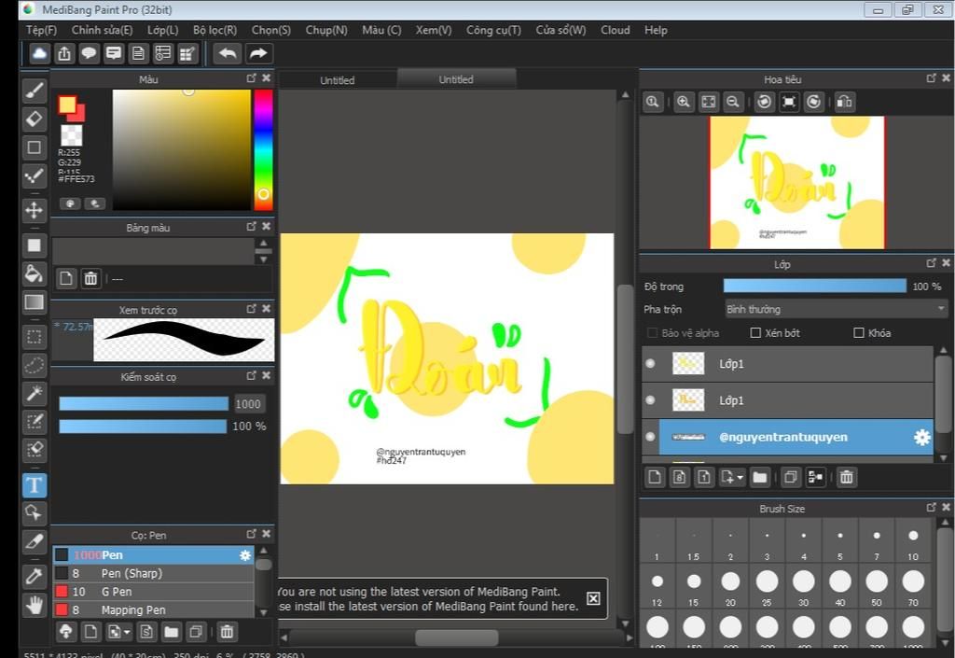Toggle transparent color swatch in Màu panel
The height and width of the screenshot is (658, 955).
(72, 134)
